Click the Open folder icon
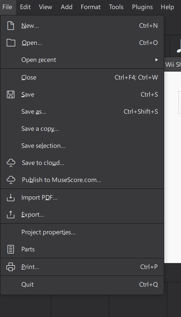This screenshot has height=317, width=181. [11, 42]
